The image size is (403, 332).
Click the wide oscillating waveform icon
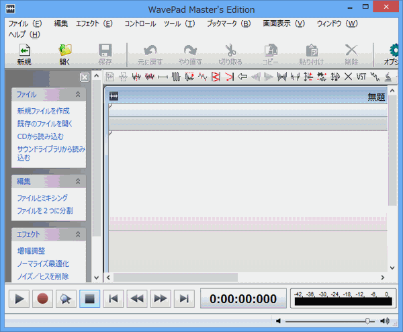pyautogui.click(x=176, y=77)
